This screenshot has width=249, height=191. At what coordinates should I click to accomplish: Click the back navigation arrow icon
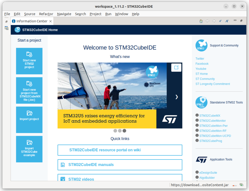coord(207,21)
